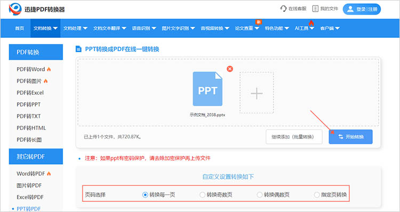Select the 指定页转换 radio button
Viewport: 400px width, 212px height.
click(x=317, y=195)
